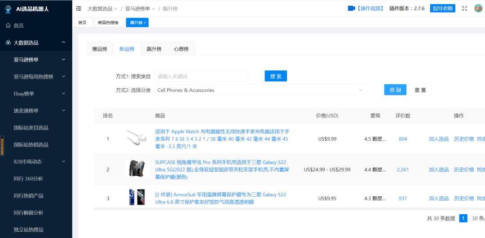Click 历史价格 for the Apple Watch charger
The width and height of the screenshot is (485, 238).
[x=464, y=139]
